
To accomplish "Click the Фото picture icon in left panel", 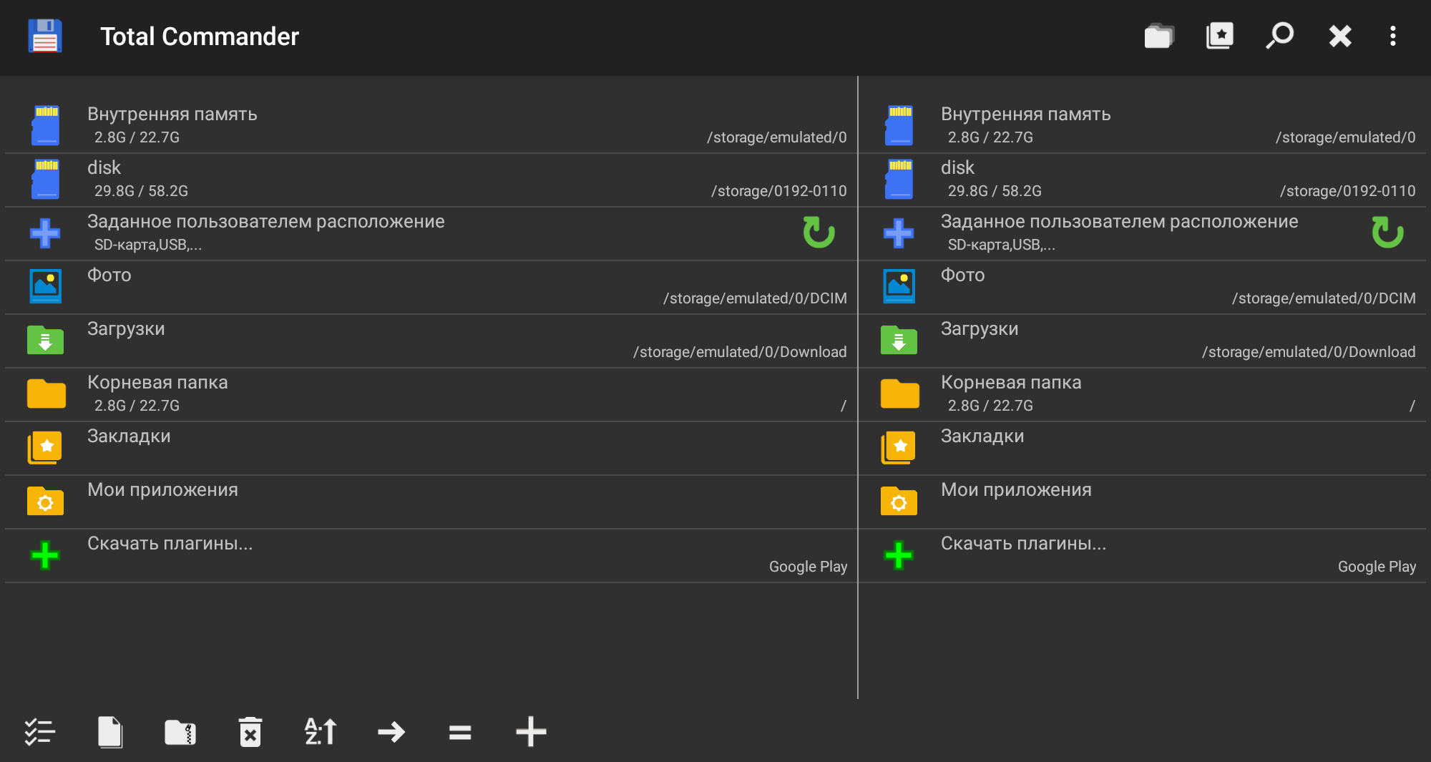I will pos(45,286).
